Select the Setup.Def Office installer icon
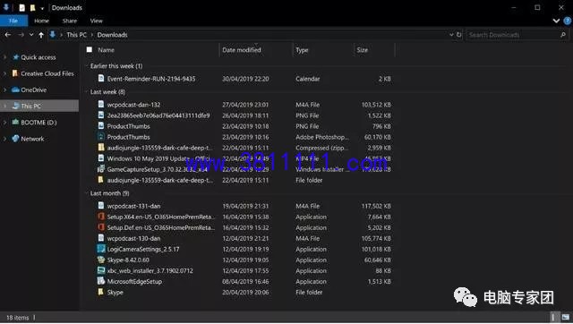This screenshot has width=573, height=324. pos(101,227)
